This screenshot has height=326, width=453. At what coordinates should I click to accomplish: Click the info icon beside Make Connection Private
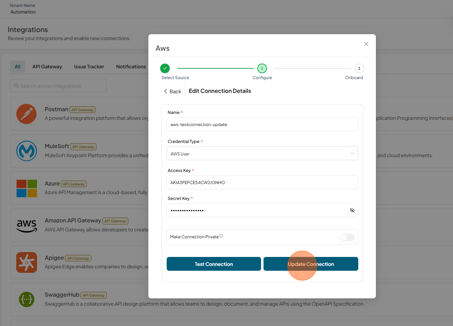click(221, 236)
